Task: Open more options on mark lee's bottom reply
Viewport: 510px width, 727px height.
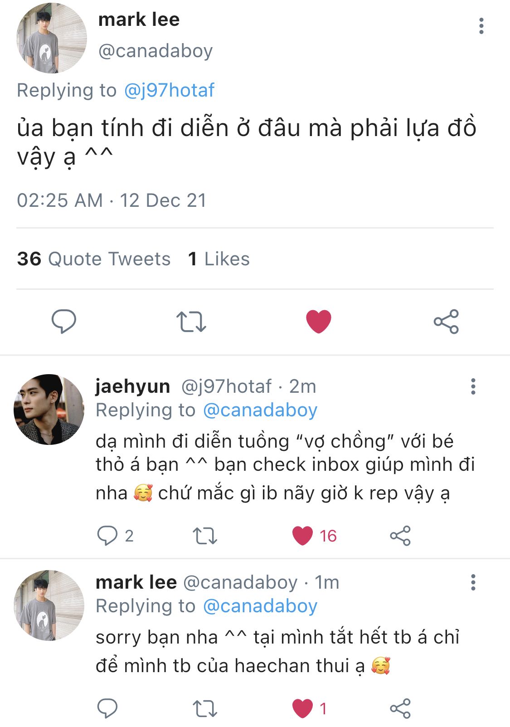Action: coord(473,582)
